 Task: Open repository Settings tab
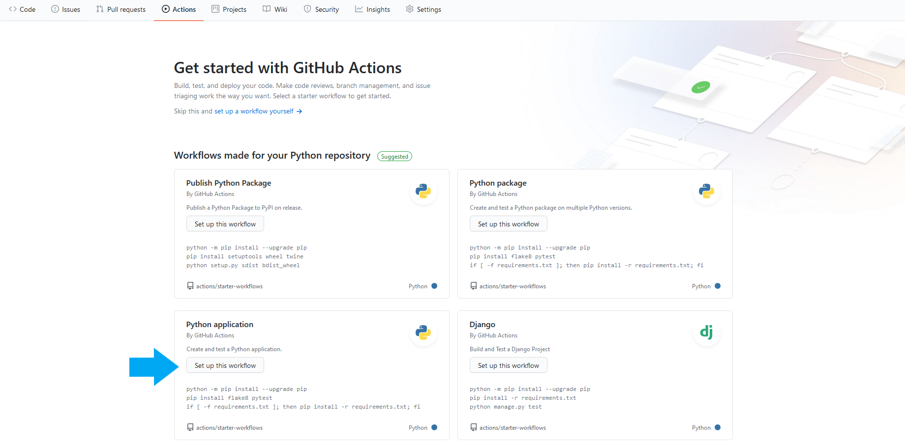pyautogui.click(x=423, y=9)
